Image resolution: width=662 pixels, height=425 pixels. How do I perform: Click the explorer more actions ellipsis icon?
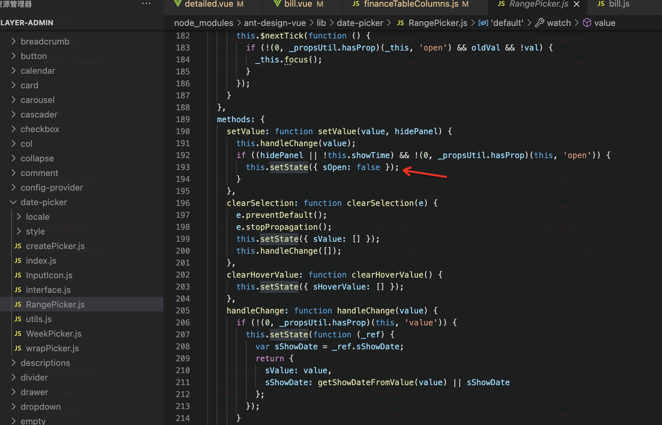click(146, 4)
